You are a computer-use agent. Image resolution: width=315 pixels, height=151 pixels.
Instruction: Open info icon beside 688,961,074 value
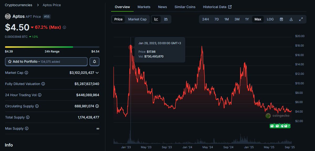(x=97, y=106)
